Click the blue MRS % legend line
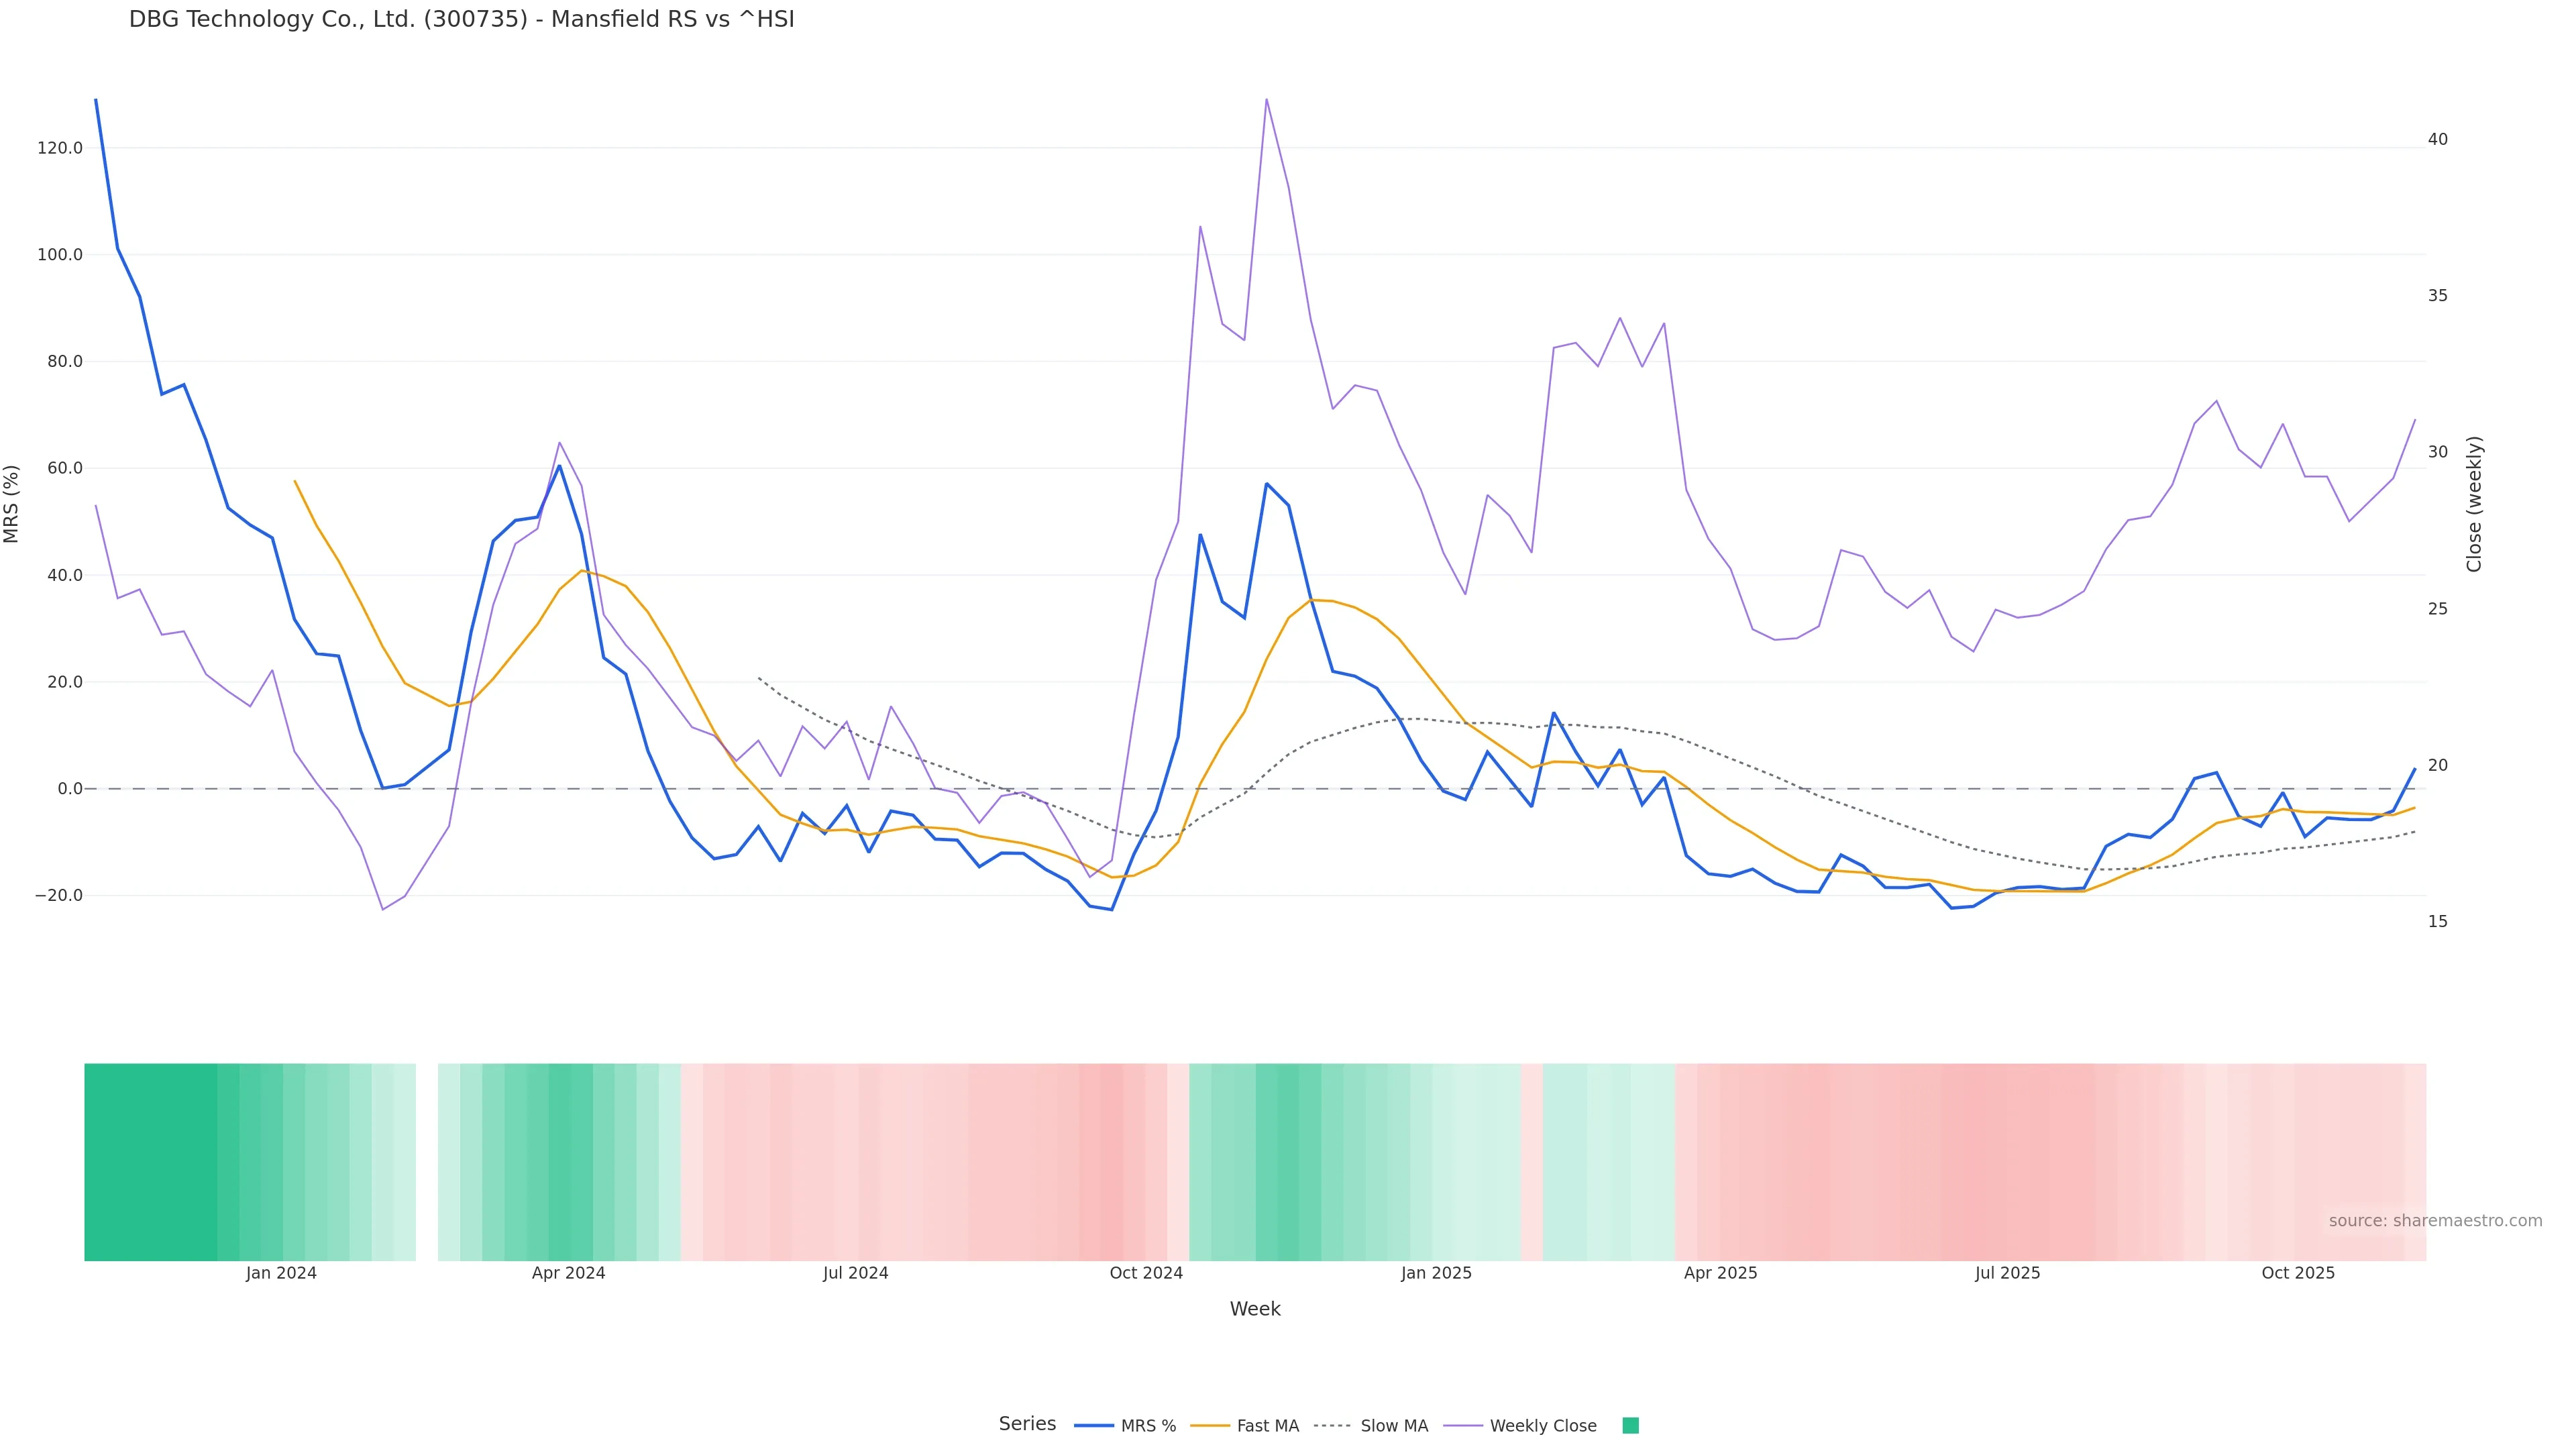 [1093, 1426]
